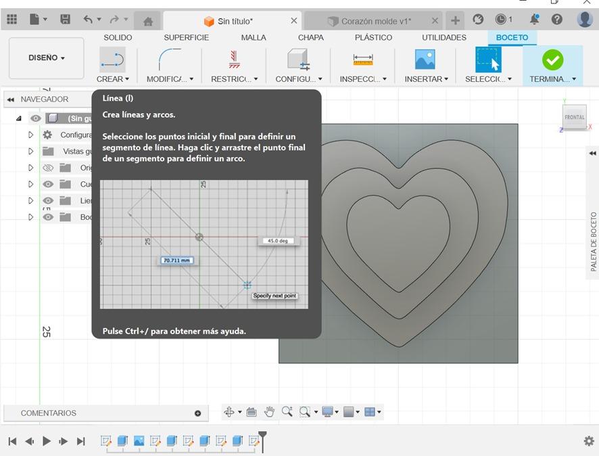599x456 pixels.
Task: Select the Line tool icon
Action: [x=112, y=60]
